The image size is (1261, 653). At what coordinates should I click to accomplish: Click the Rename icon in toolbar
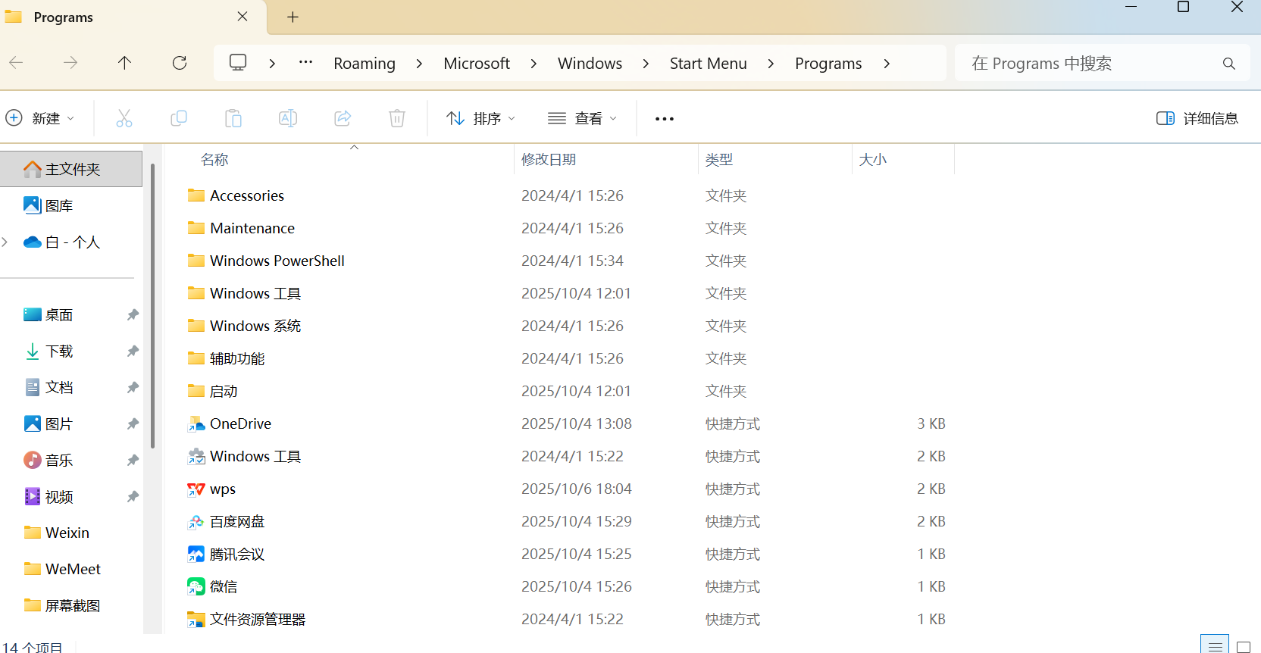tap(288, 118)
